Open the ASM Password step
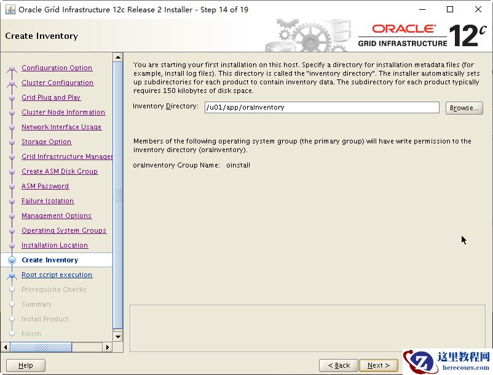Viewport: 493px width, 375px height. tap(45, 186)
